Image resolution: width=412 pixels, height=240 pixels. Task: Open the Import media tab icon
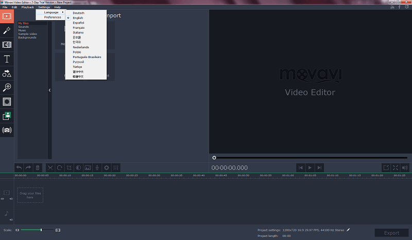coord(7,16)
